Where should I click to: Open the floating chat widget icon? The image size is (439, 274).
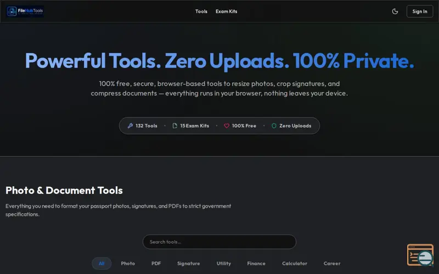pos(420,255)
